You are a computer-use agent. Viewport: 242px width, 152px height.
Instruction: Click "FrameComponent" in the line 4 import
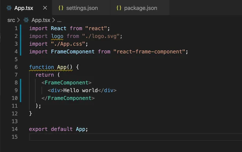(x=73, y=52)
